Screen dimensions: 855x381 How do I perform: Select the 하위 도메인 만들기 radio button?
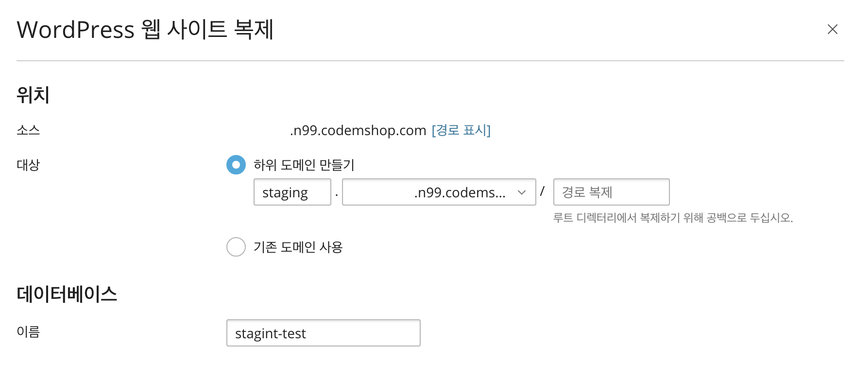click(x=236, y=165)
